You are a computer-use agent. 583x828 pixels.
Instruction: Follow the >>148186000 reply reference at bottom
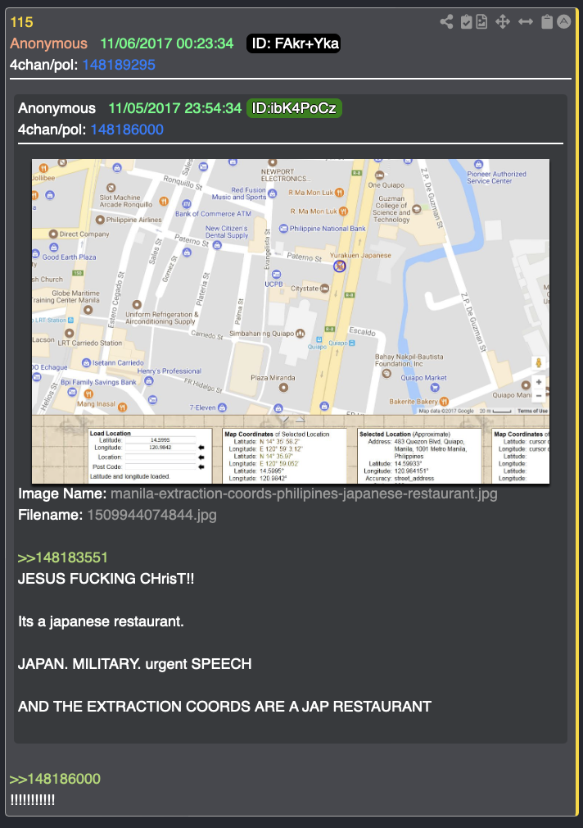point(55,779)
